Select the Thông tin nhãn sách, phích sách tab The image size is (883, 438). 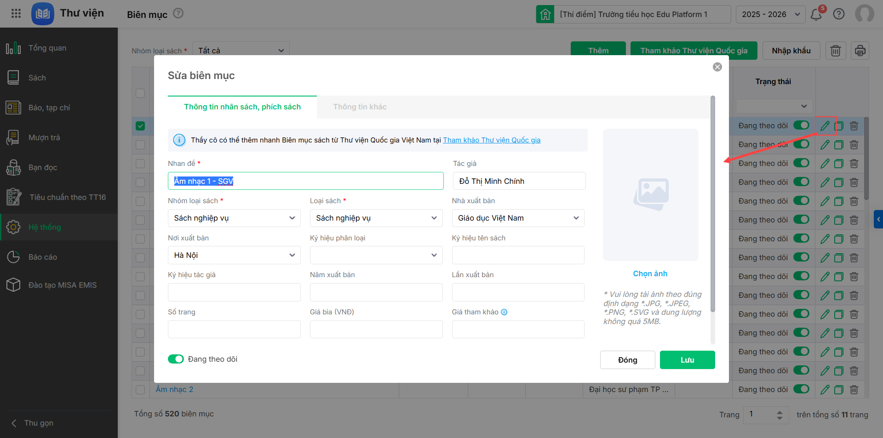click(242, 107)
